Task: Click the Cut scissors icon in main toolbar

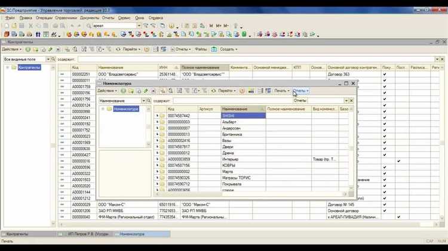Action: [30, 26]
